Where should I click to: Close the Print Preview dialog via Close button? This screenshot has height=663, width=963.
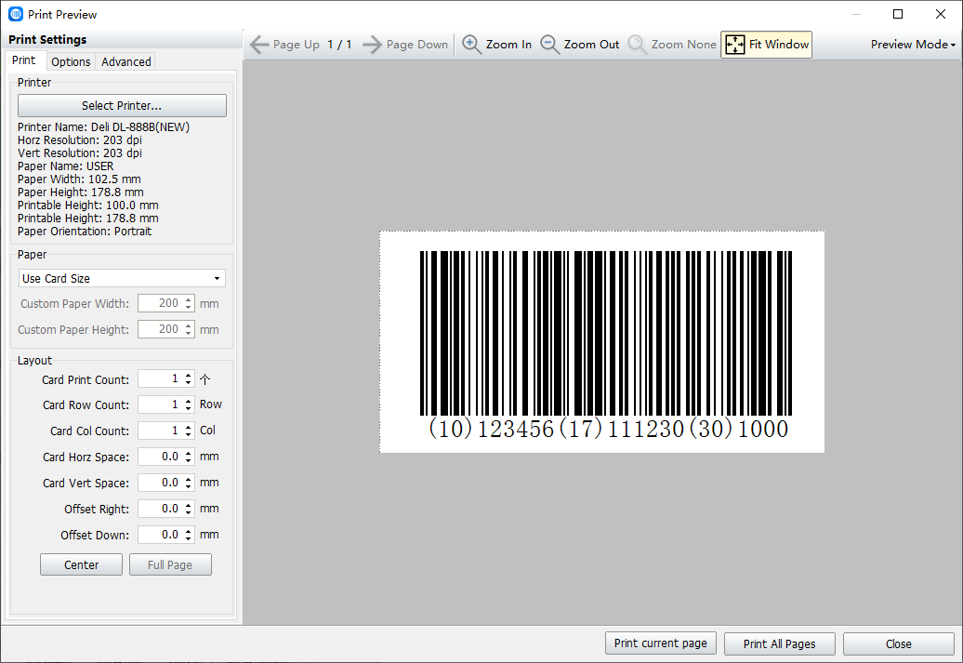[899, 644]
